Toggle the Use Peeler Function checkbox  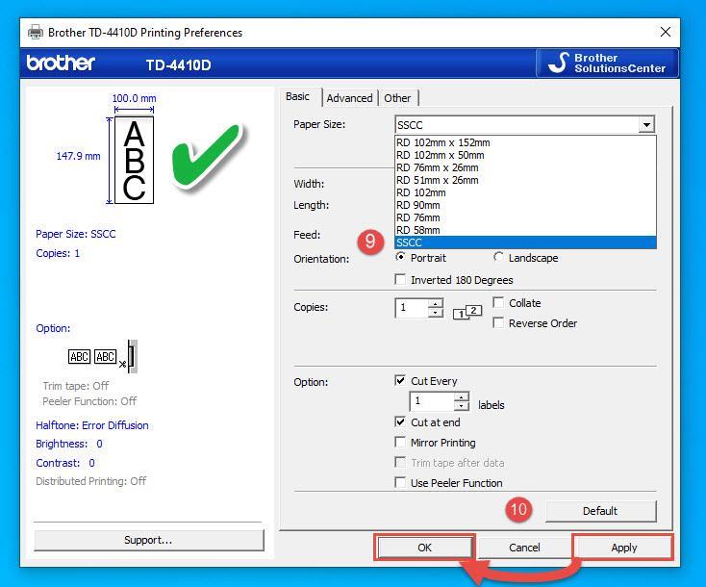[x=400, y=482]
